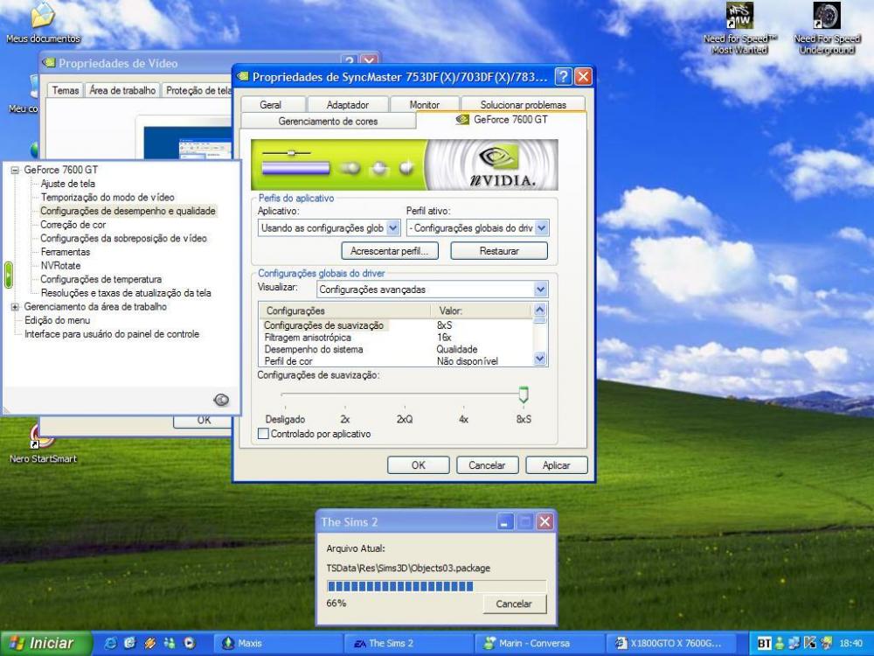This screenshot has height=656, width=874.
Task: Open Need for Speed Most Wanted desktop shortcut
Action: [x=739, y=17]
